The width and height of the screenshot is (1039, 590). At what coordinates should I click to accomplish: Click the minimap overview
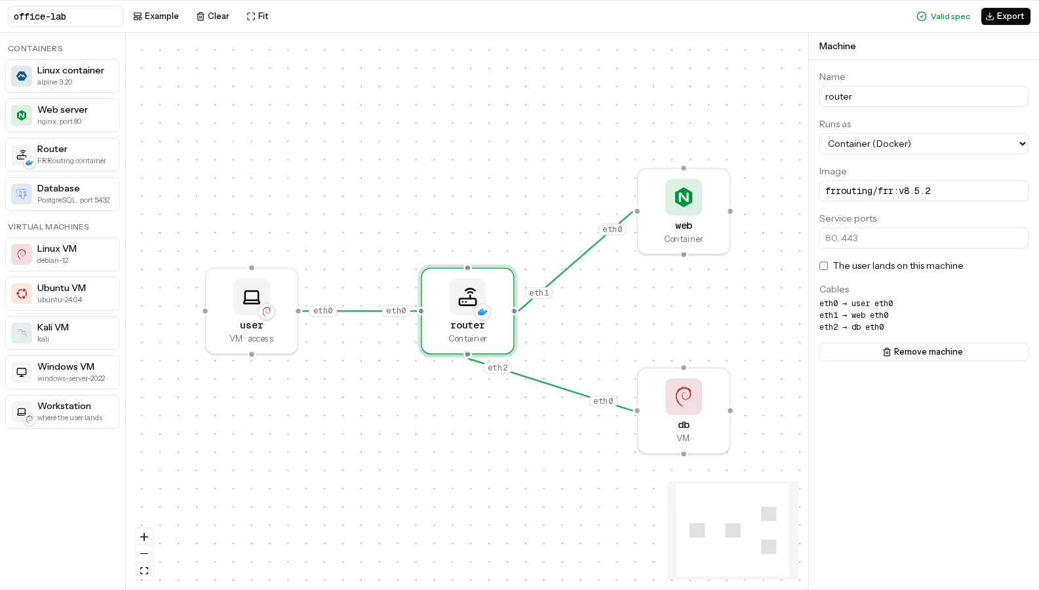(733, 530)
